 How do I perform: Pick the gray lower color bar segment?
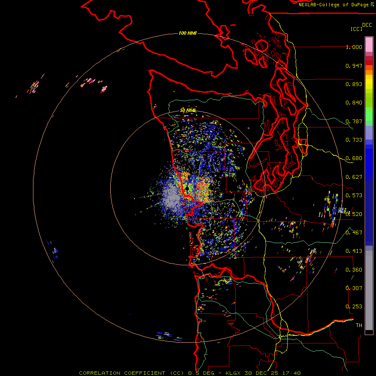point(369,290)
